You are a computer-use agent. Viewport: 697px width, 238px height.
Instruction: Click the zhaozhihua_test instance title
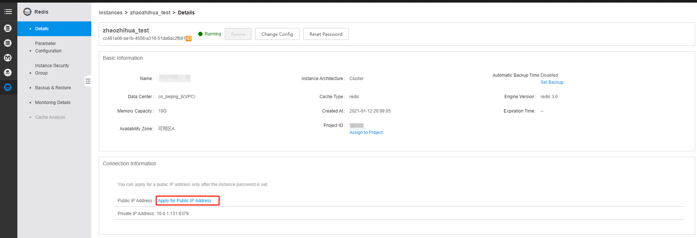[x=126, y=30]
